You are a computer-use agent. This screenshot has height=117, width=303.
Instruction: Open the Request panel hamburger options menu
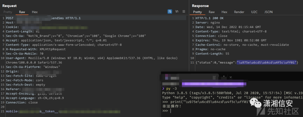(184, 12)
